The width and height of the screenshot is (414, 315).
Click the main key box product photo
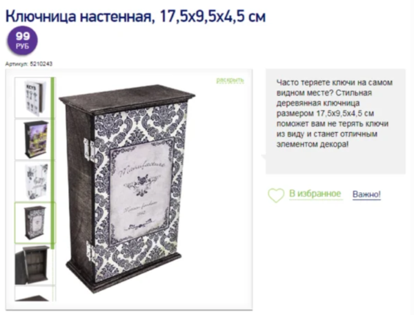[x=127, y=189]
